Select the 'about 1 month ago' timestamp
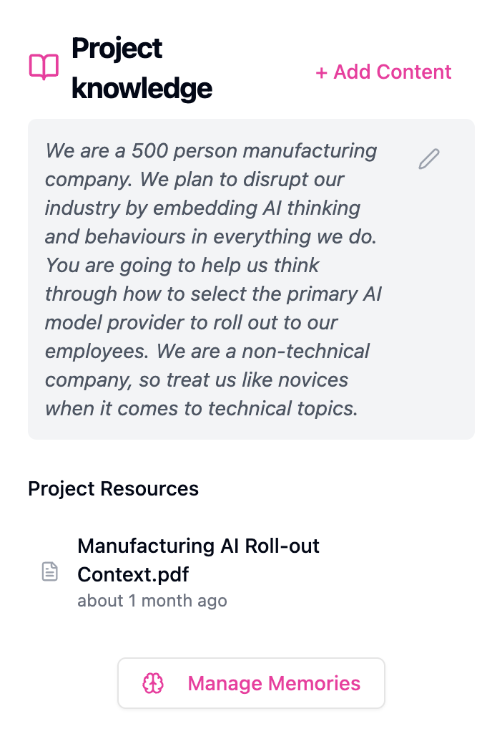 (x=152, y=601)
